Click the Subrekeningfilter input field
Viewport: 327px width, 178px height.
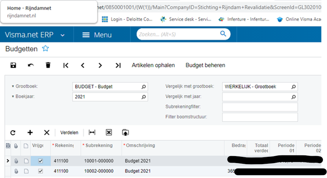coord(260,107)
